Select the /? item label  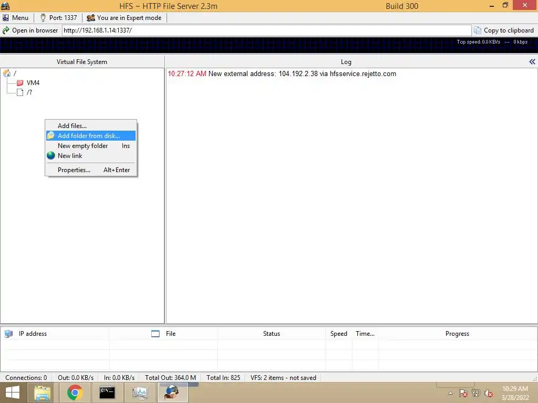tap(29, 92)
